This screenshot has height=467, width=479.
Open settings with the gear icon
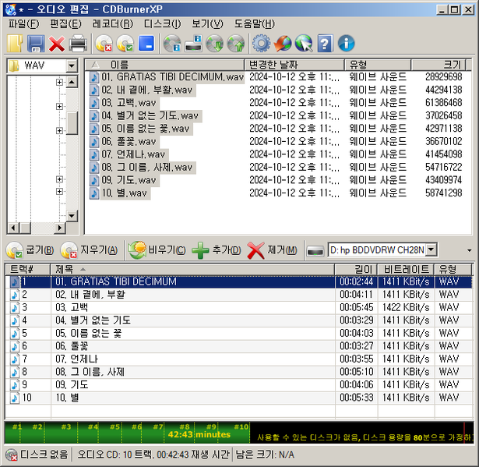(x=262, y=44)
